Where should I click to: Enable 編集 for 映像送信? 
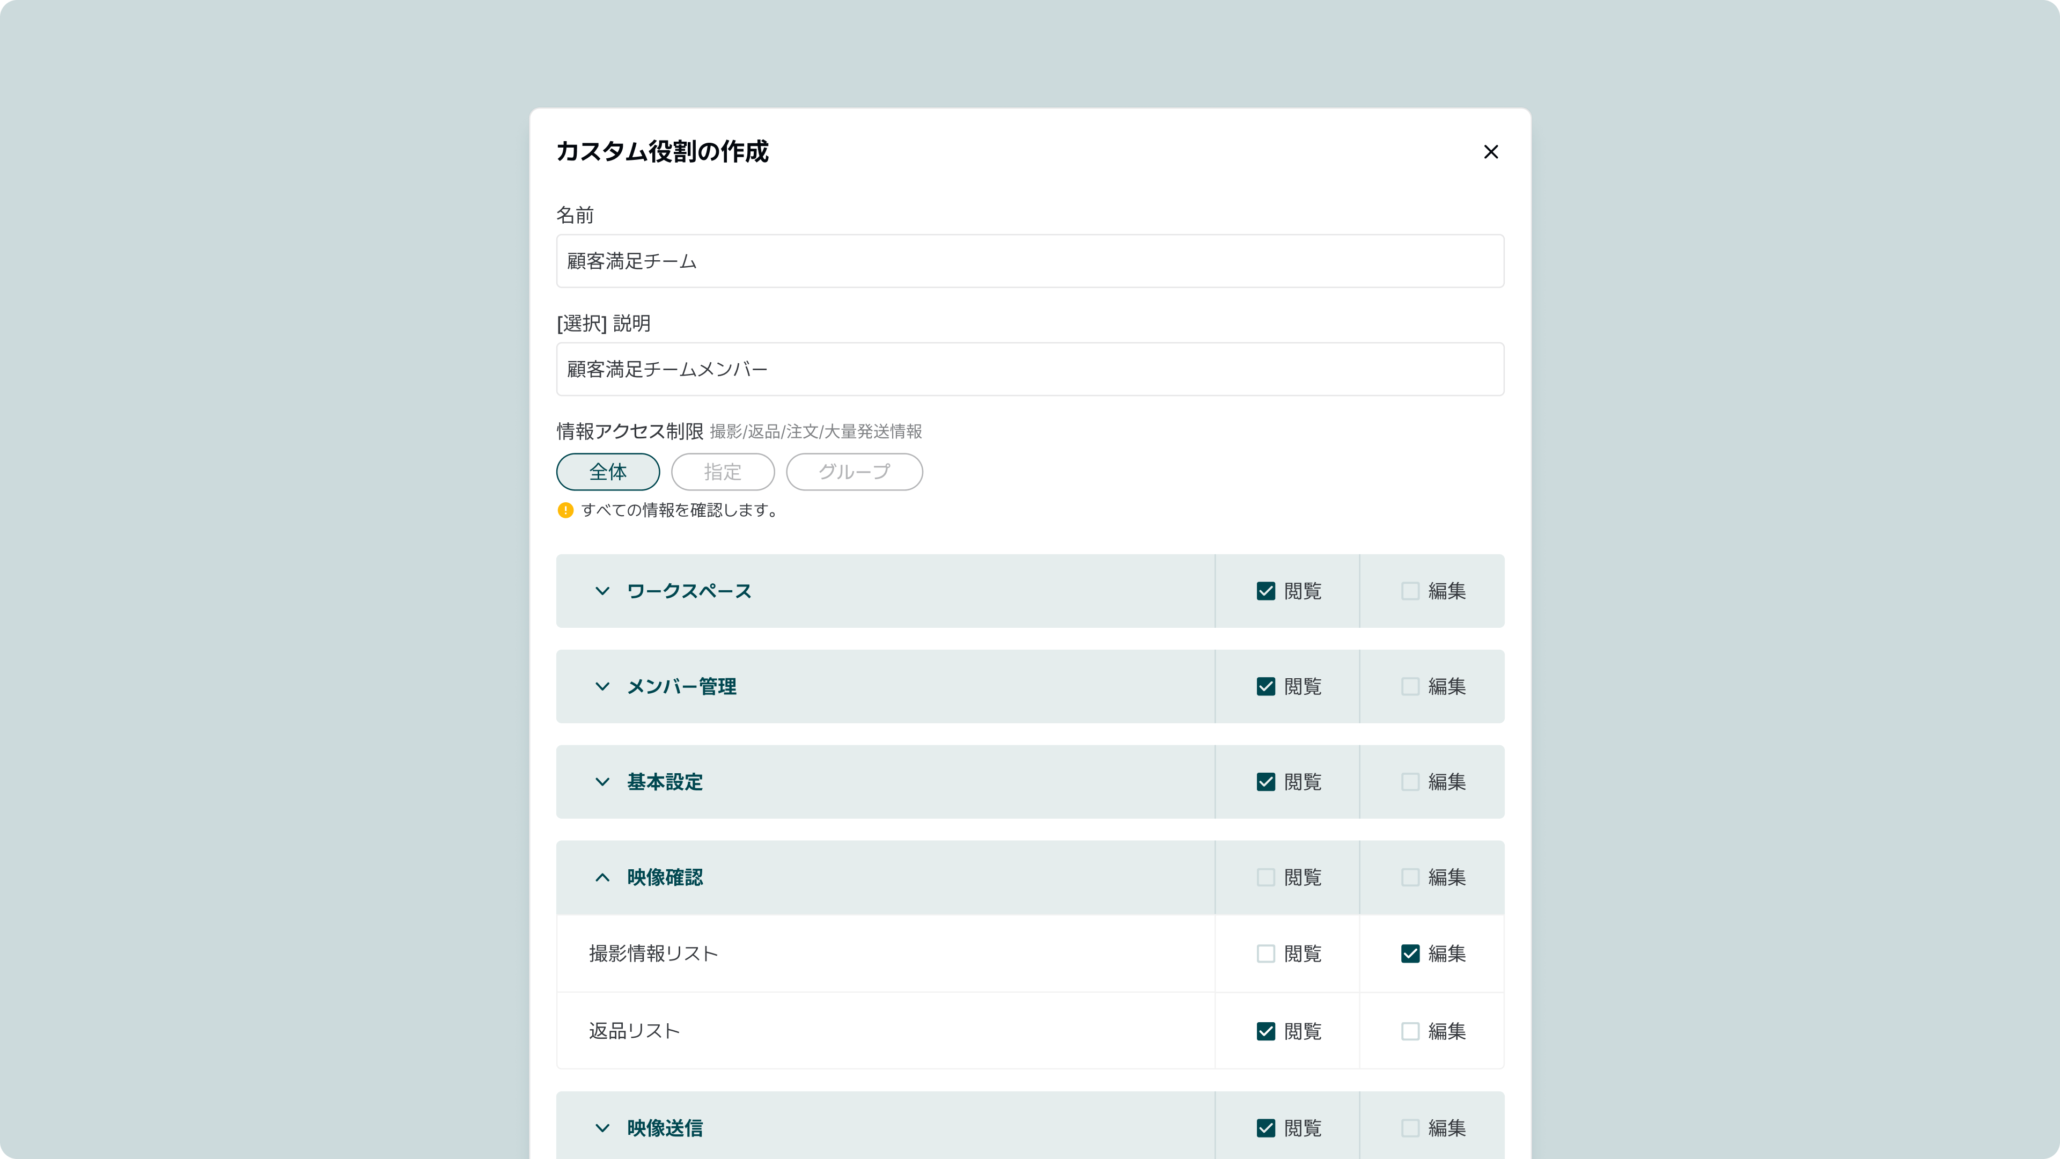click(x=1410, y=1128)
